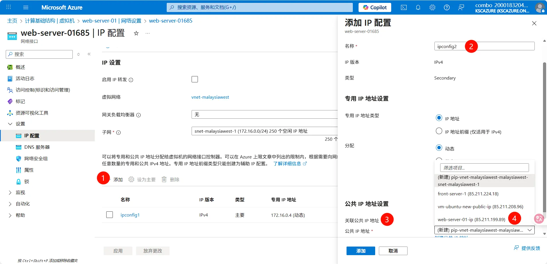Open the help question mark menu
The width and height of the screenshot is (547, 264).
(446, 7)
